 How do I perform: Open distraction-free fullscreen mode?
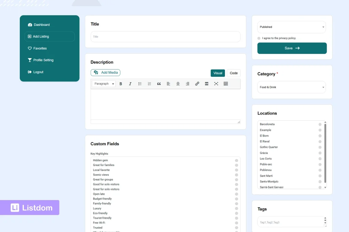click(x=216, y=84)
